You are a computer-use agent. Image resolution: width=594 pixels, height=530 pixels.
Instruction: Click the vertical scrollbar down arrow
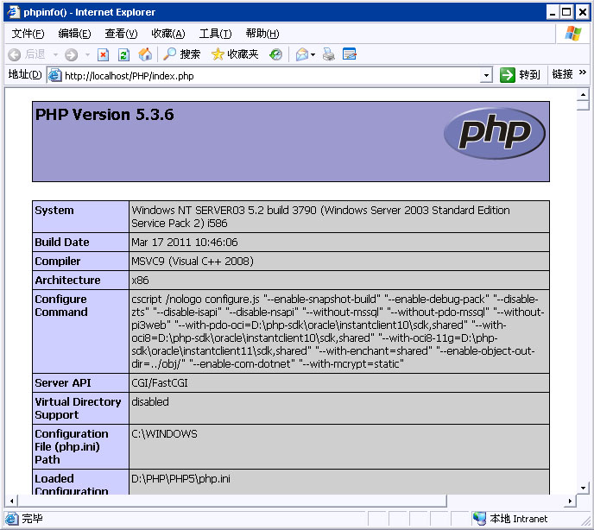[583, 486]
